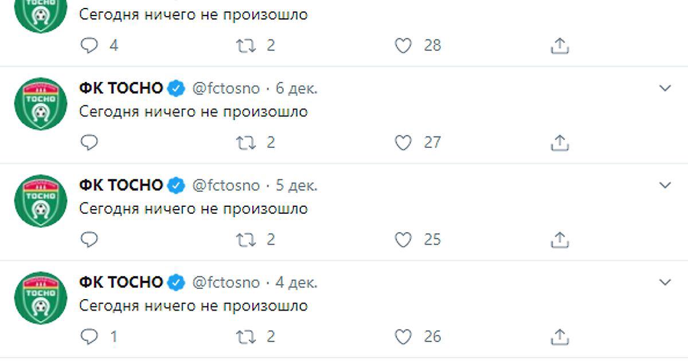Viewport: 688px width, 361px height.
Task: Expand the 5 дек. tweet options menu
Action: coord(665,185)
